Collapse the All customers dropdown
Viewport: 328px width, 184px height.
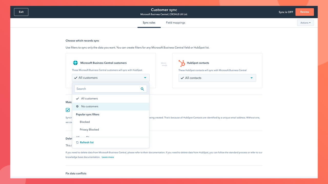tap(111, 78)
